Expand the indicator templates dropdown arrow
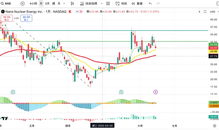Viewport: 219px width, 130px height. (102, 4)
